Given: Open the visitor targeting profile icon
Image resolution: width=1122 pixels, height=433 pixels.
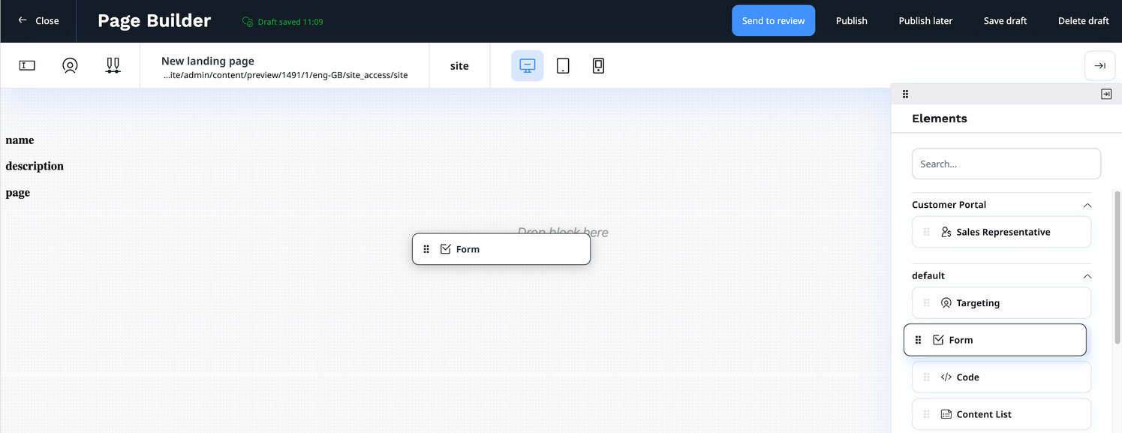Looking at the screenshot, I should (x=70, y=66).
